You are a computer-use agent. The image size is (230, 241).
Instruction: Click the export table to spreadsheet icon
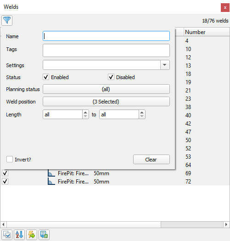point(44,235)
